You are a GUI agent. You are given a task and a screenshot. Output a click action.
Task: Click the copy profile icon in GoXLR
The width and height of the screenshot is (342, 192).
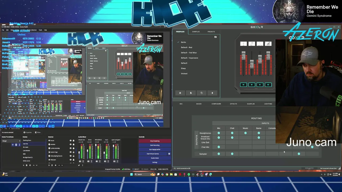pyautogui.click(x=201, y=93)
